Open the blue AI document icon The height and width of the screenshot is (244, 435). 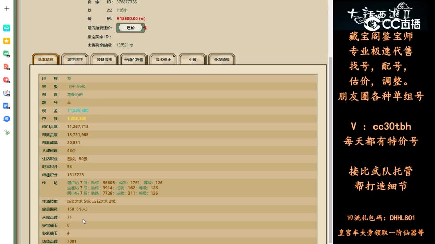[x=6, y=106]
